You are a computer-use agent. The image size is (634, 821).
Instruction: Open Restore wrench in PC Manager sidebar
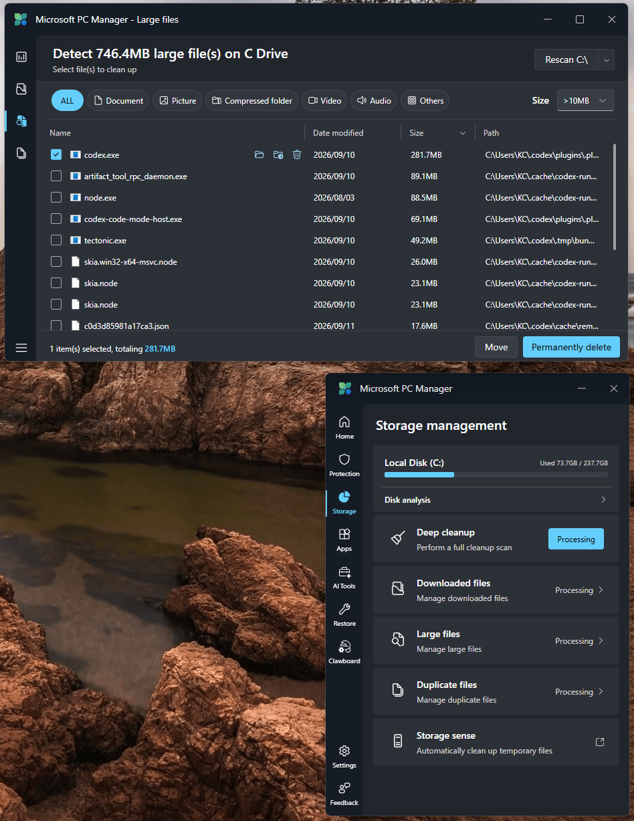tap(344, 614)
